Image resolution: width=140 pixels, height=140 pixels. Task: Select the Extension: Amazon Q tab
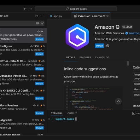point(91,16)
